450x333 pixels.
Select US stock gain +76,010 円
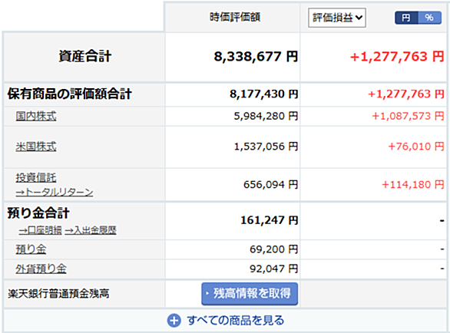click(416, 147)
